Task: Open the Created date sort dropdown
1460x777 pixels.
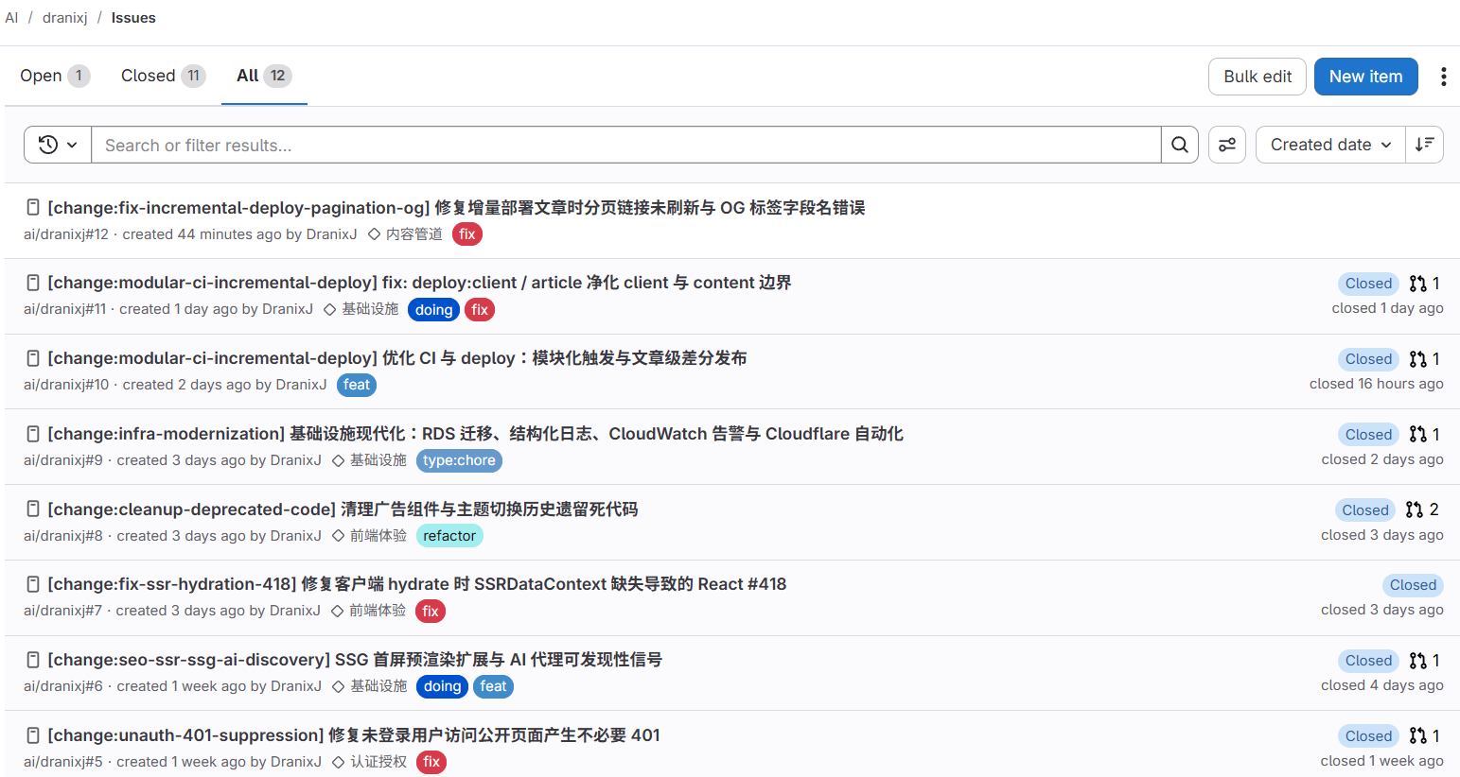Action: pos(1330,145)
